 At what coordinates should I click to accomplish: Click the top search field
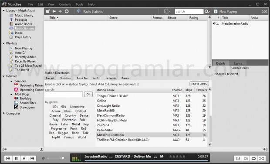point(189,11)
